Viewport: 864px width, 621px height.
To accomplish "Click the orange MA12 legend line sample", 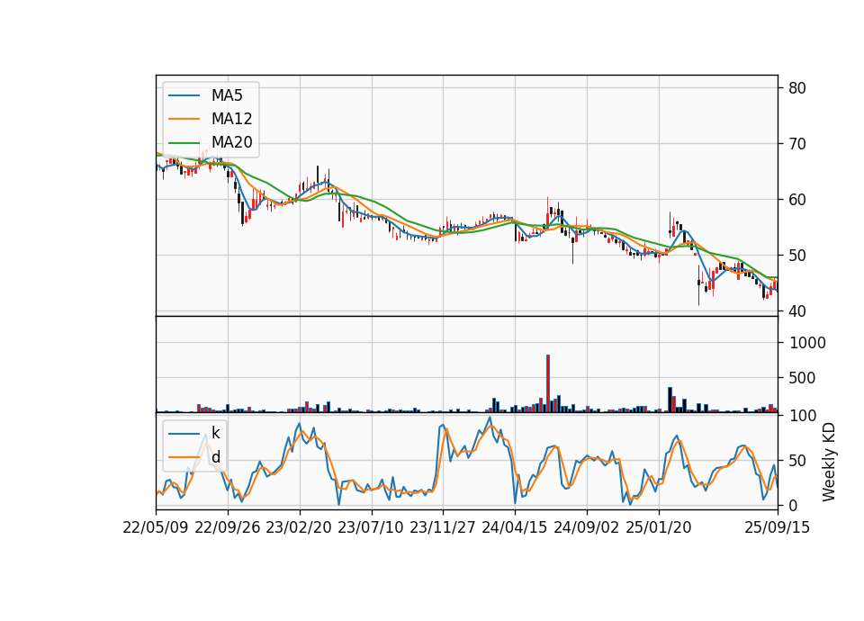I will tap(184, 119).
